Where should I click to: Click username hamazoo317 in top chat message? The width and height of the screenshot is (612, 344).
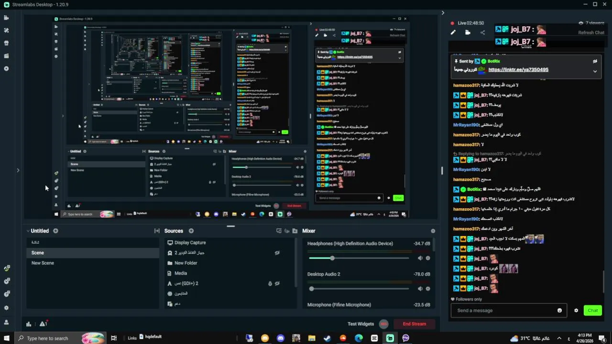pos(466,86)
